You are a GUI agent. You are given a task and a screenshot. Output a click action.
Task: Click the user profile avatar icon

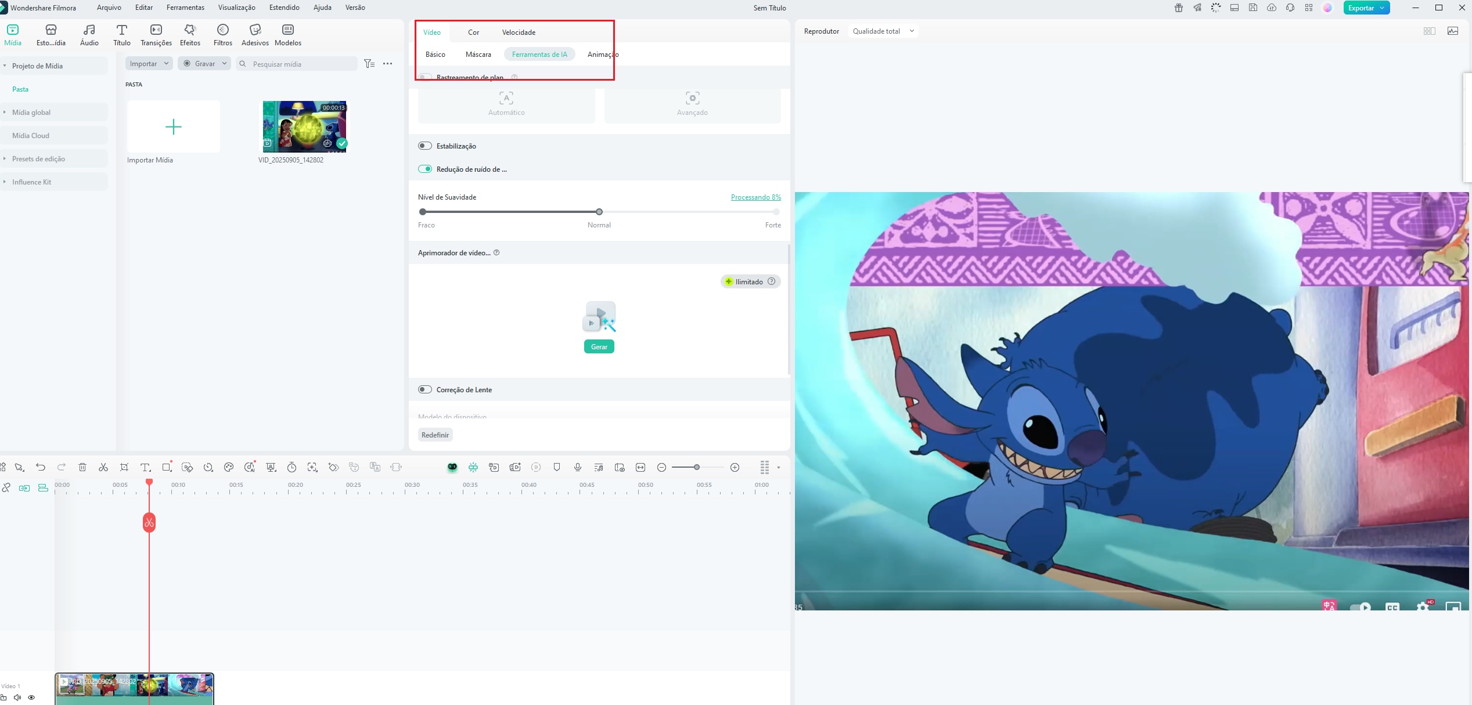(x=1327, y=8)
